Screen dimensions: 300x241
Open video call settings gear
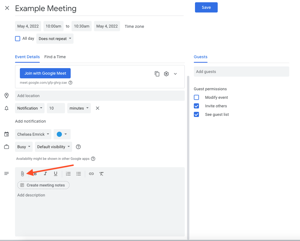pyautogui.click(x=166, y=74)
